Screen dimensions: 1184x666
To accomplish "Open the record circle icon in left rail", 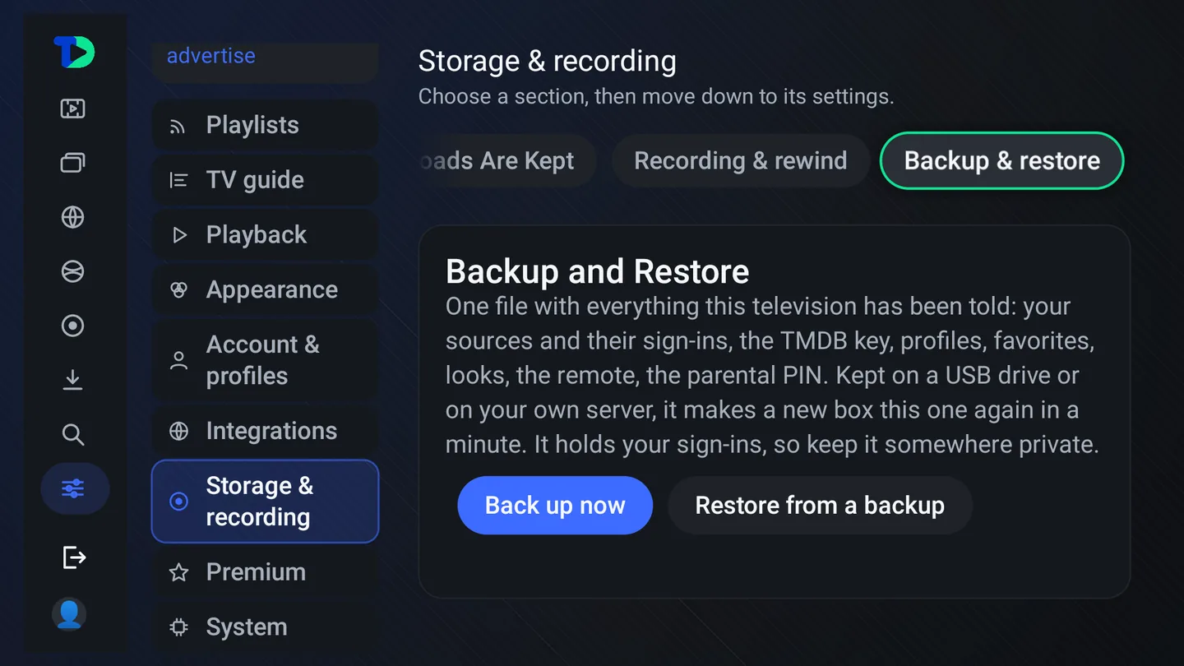I will click(x=73, y=326).
